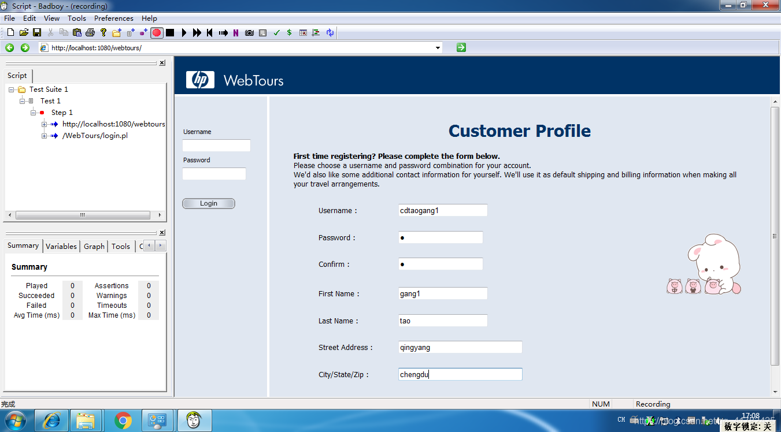Screen dimensions: 781x432
Task: Add a variable with the green dollar icon
Action: (289, 33)
